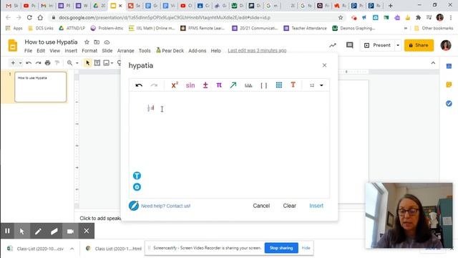This screenshot has width=458, height=258.
Task: Open the Last edit history link
Action: click(x=257, y=51)
